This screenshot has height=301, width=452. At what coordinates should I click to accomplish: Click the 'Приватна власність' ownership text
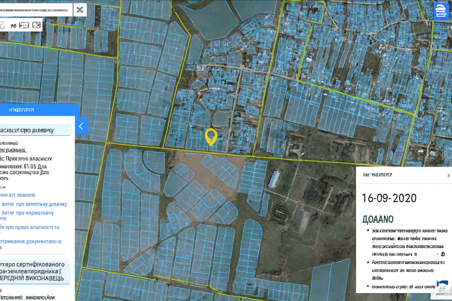click(29, 159)
